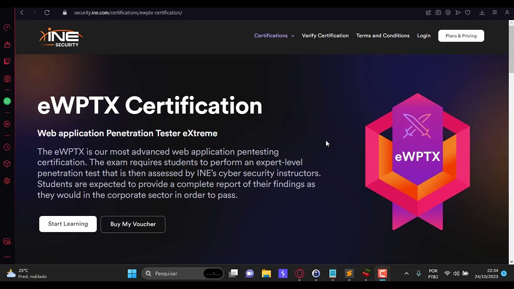Open the image gallery icon in sidebar
This screenshot has height=289, width=514.
pyautogui.click(x=7, y=241)
